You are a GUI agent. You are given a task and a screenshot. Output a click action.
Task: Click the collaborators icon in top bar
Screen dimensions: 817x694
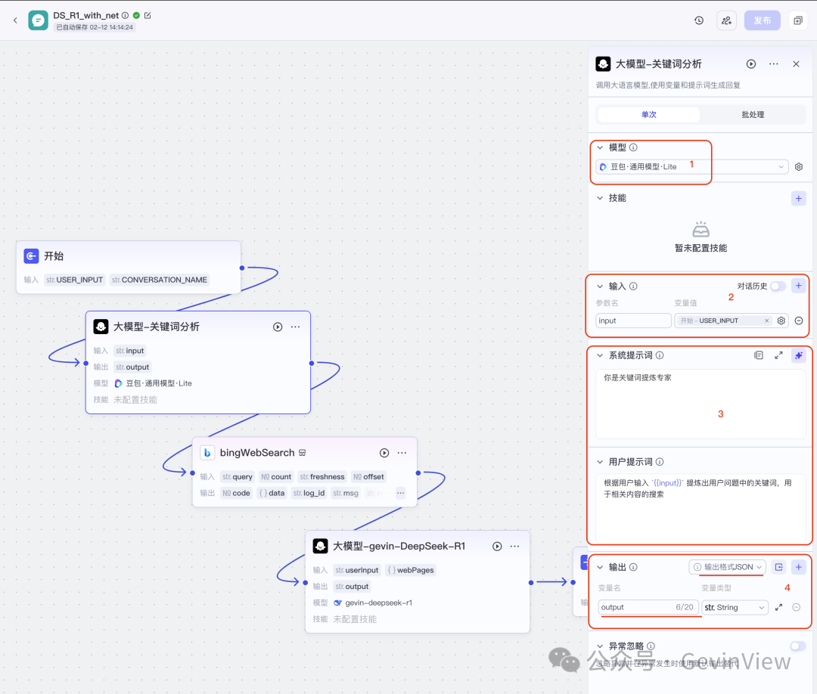coord(726,20)
